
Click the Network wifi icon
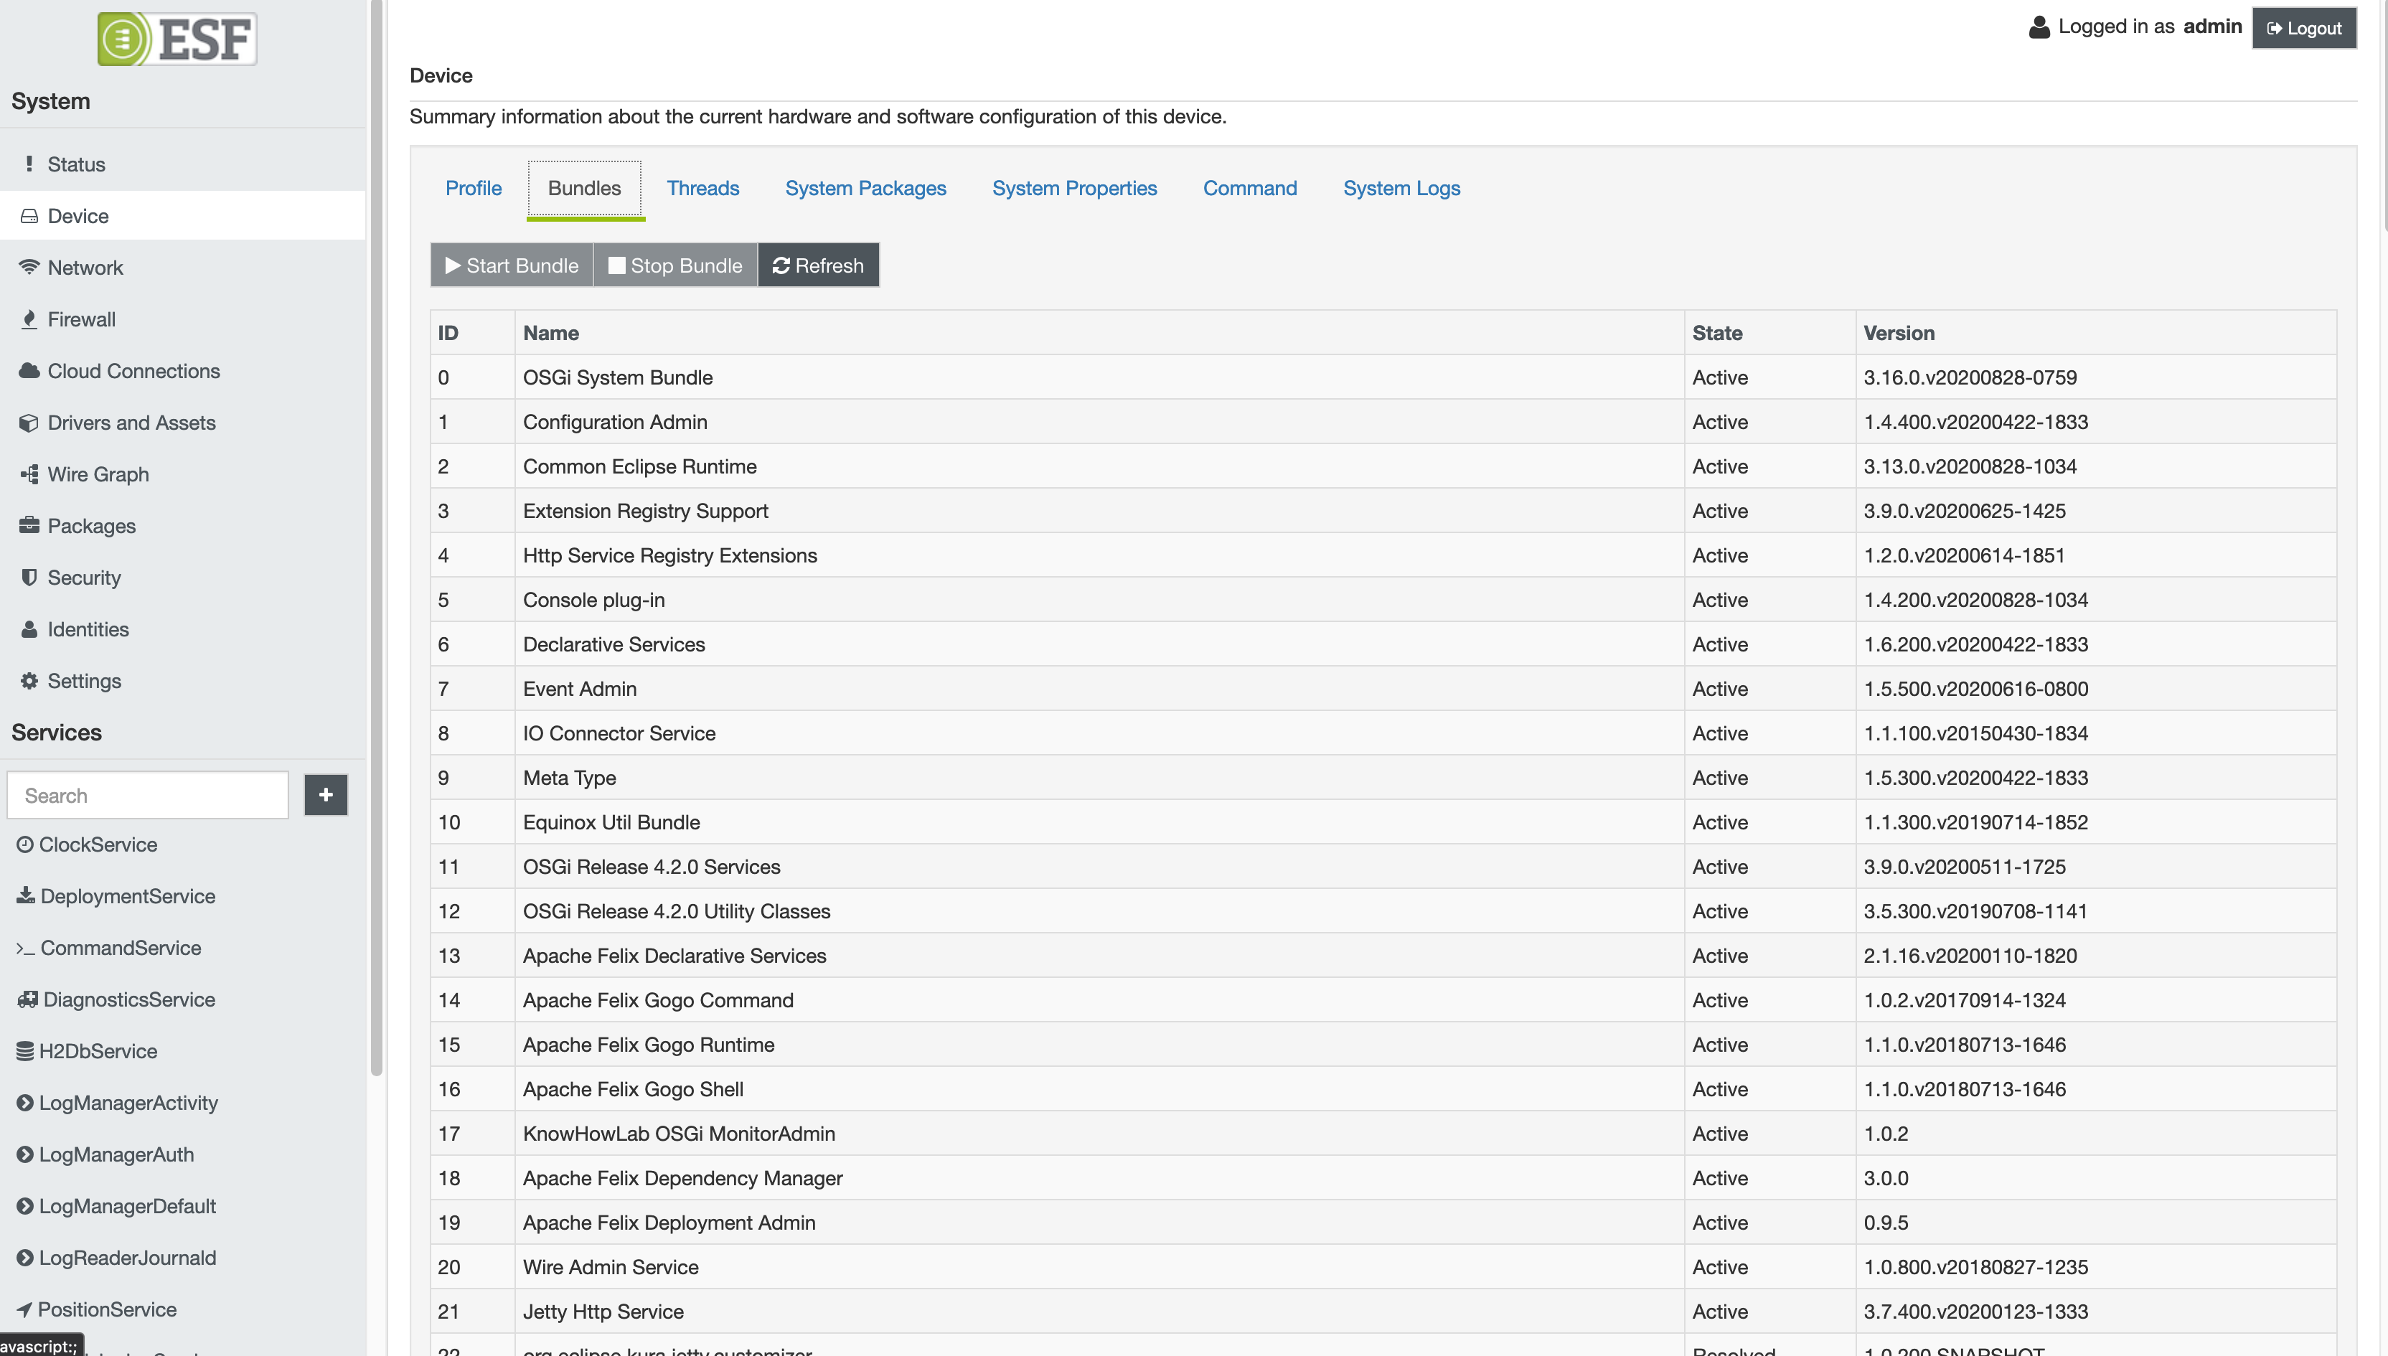click(29, 268)
